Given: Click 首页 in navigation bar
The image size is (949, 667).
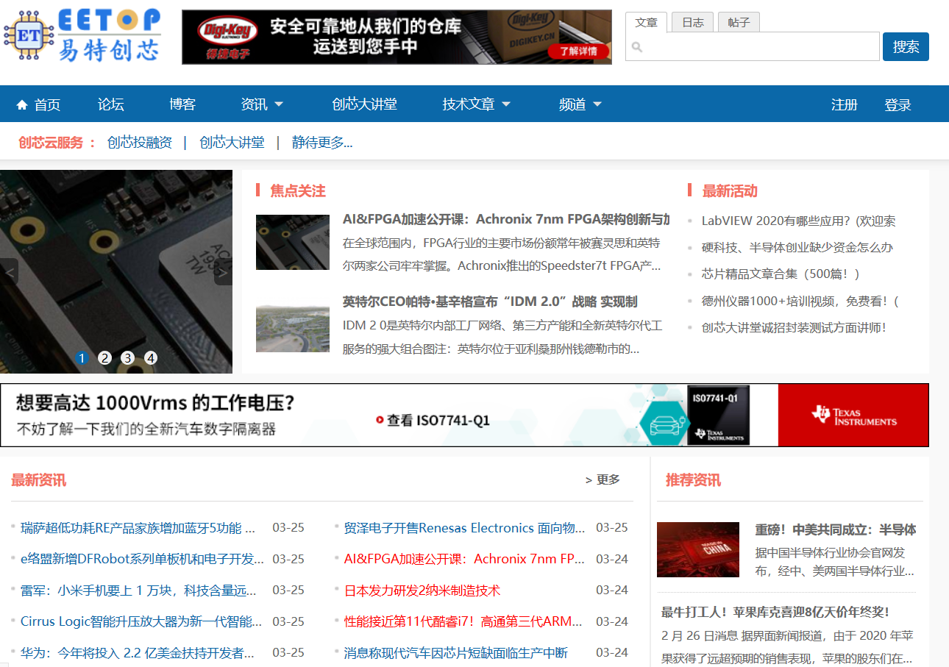Looking at the screenshot, I should (x=47, y=104).
